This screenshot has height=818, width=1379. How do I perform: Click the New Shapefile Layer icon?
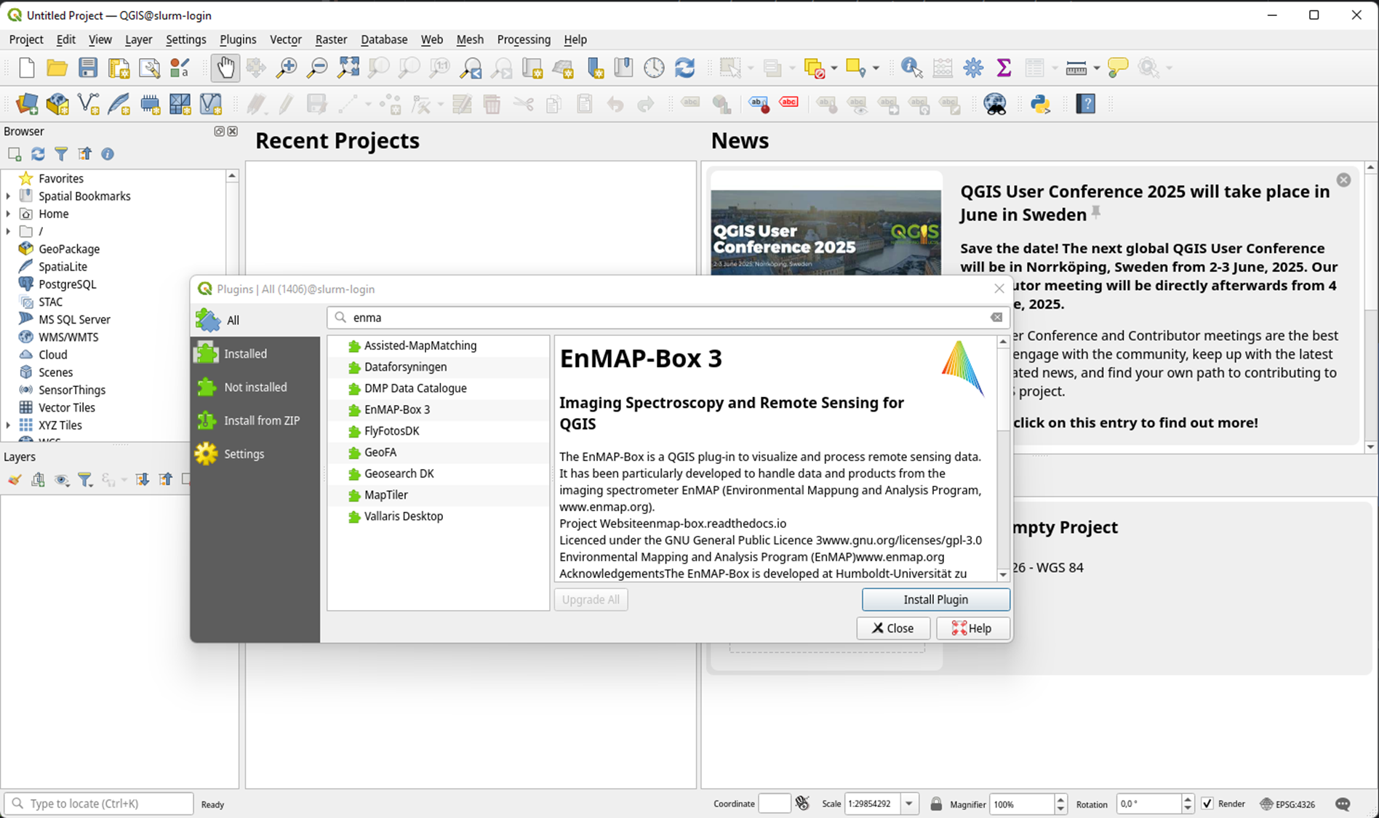coord(88,104)
